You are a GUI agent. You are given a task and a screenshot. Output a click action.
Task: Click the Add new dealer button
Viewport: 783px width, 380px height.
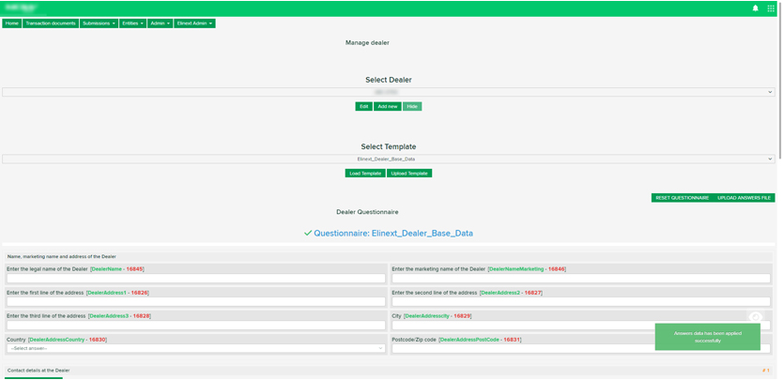click(387, 107)
